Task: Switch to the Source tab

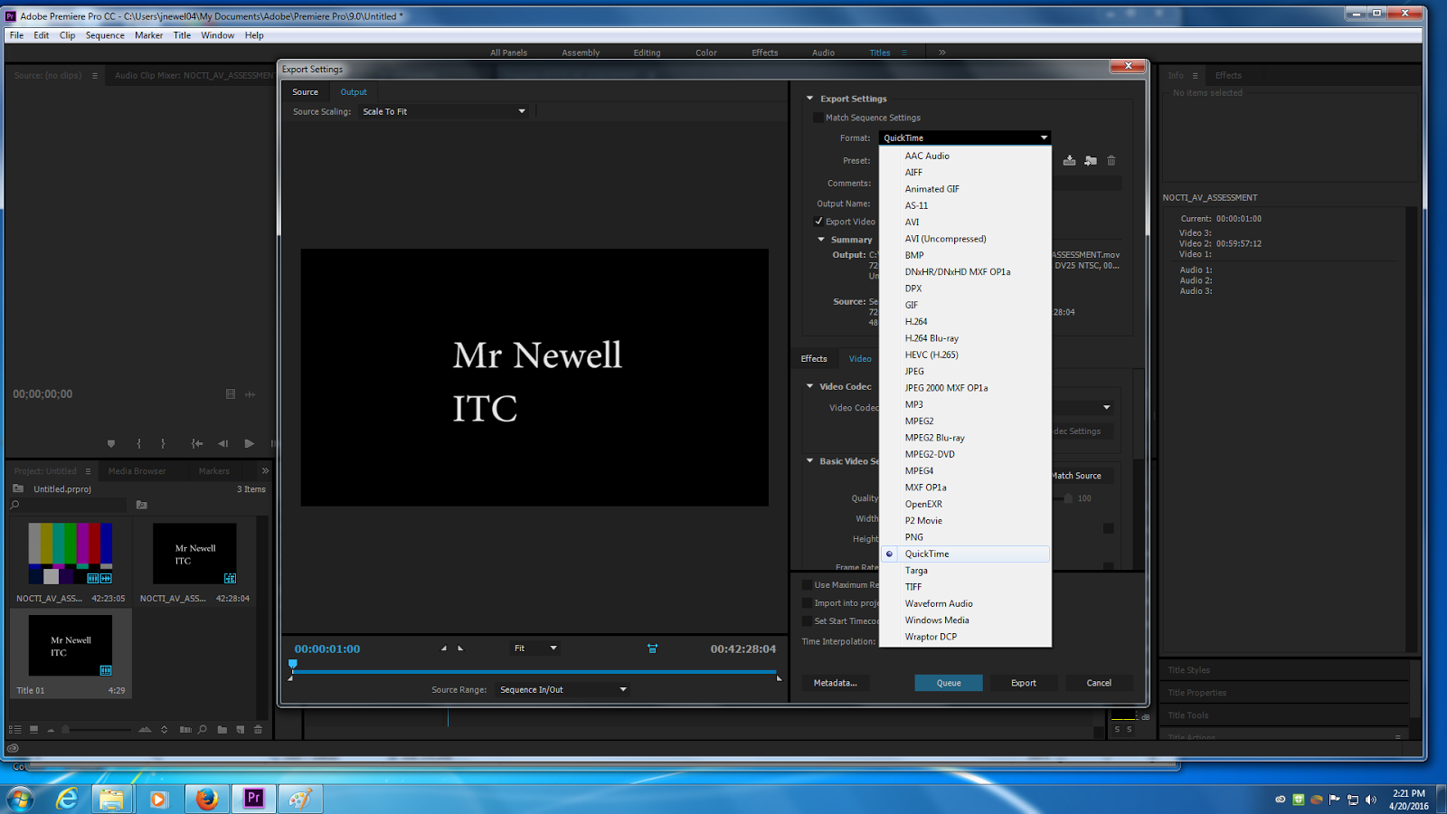Action: click(x=305, y=92)
